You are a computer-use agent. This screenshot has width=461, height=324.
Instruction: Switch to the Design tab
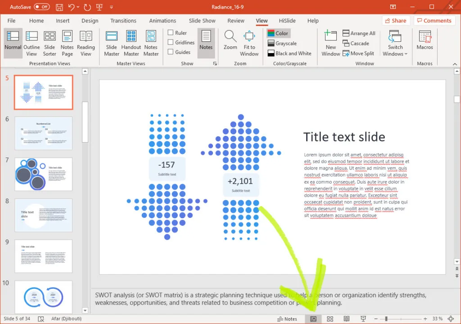90,21
